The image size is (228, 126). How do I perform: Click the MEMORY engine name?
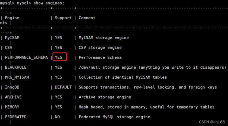[12, 107]
